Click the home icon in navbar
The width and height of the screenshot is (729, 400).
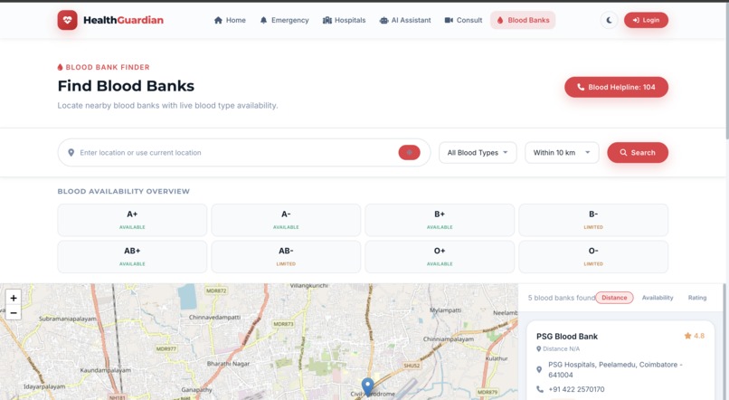pos(218,21)
